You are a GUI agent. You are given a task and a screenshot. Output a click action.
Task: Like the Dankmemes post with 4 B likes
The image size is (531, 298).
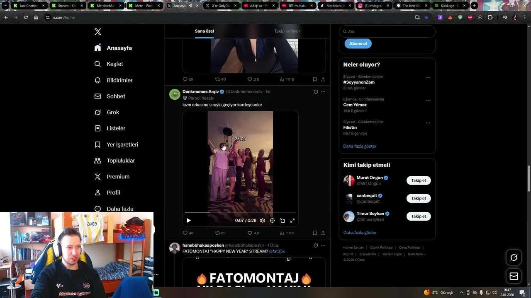click(x=253, y=233)
